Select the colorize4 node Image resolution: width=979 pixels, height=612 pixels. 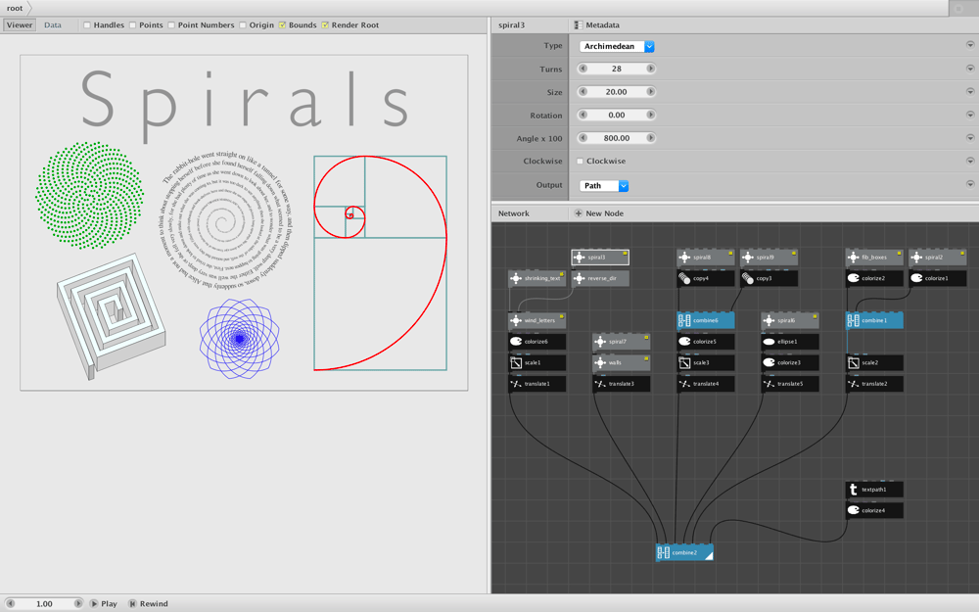(x=874, y=511)
